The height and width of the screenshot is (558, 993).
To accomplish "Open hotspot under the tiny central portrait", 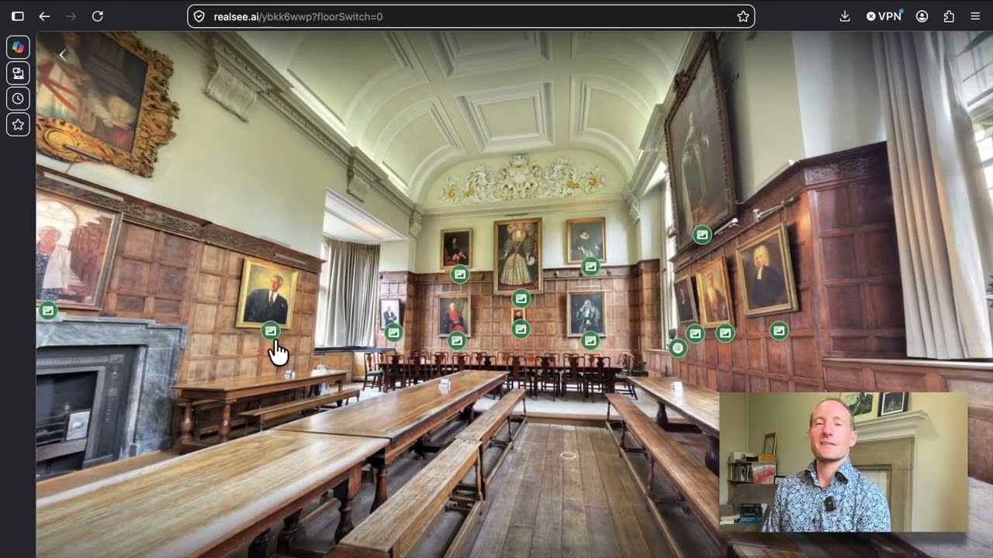I will (x=521, y=329).
